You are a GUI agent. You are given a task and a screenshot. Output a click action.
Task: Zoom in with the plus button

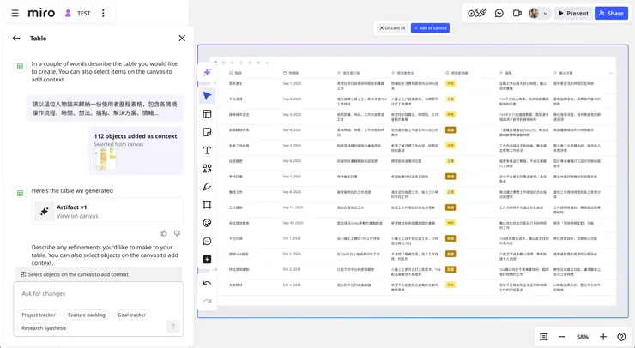pos(603,337)
